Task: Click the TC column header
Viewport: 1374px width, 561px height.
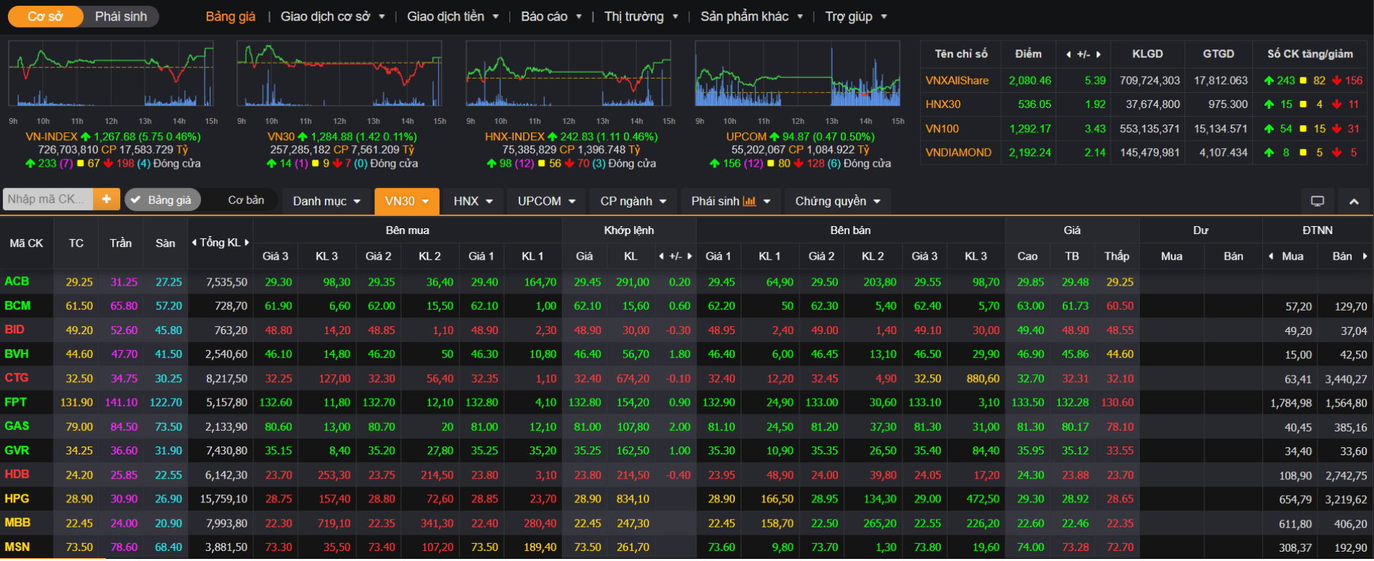Action: tap(76, 243)
